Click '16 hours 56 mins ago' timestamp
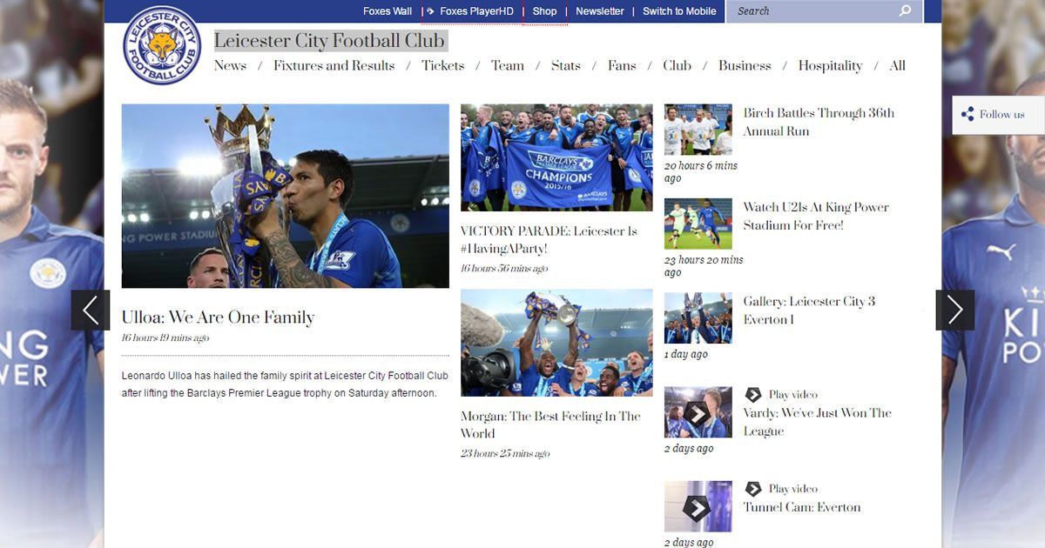 pyautogui.click(x=504, y=269)
